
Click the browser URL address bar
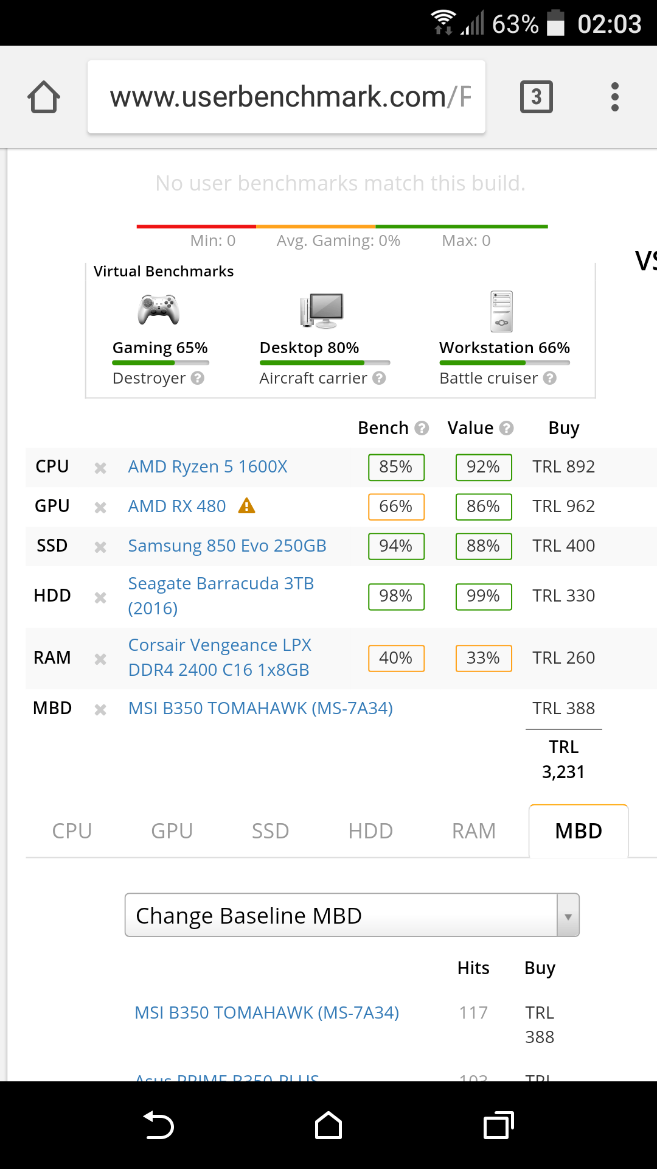(x=286, y=97)
